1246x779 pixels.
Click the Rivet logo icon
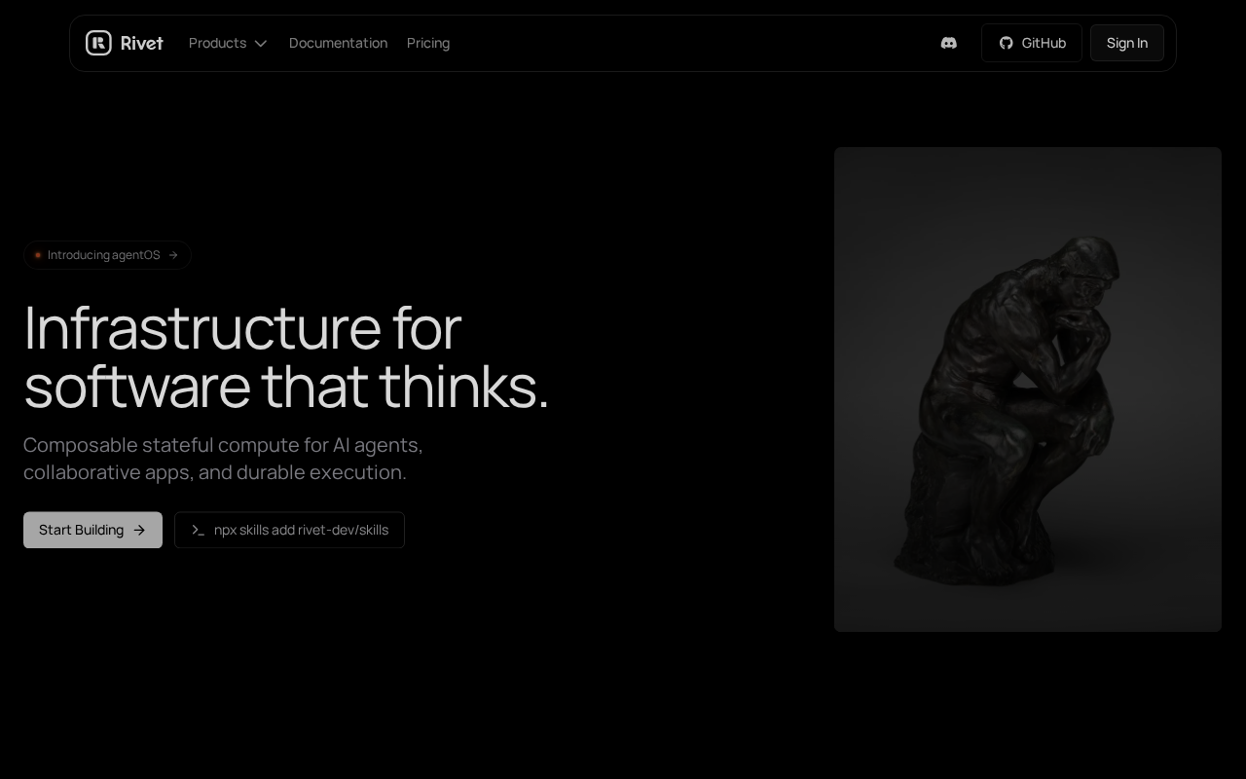tap(98, 43)
